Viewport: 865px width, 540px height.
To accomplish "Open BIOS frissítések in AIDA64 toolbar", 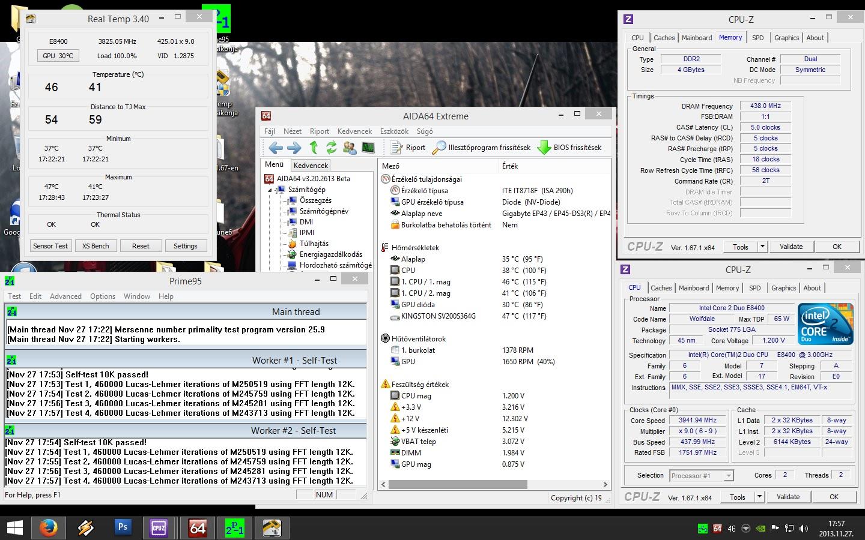I will pos(569,148).
